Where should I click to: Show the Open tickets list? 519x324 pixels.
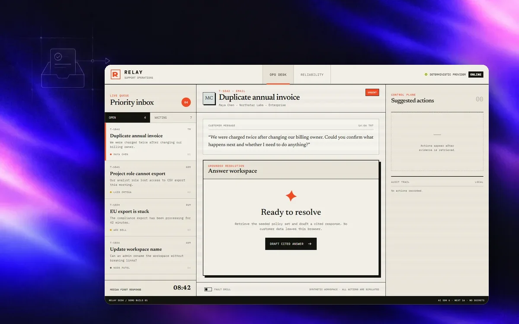(x=128, y=118)
